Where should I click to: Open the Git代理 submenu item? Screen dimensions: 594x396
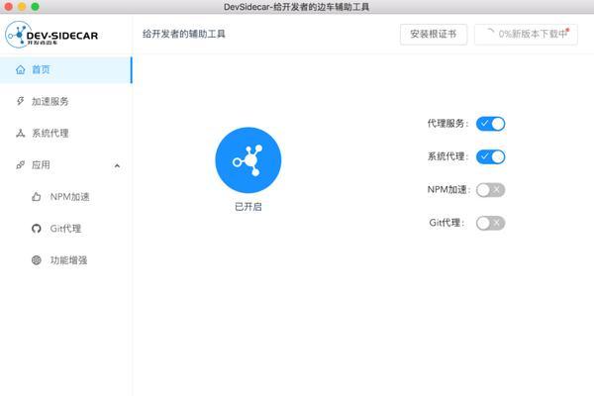[x=66, y=229]
